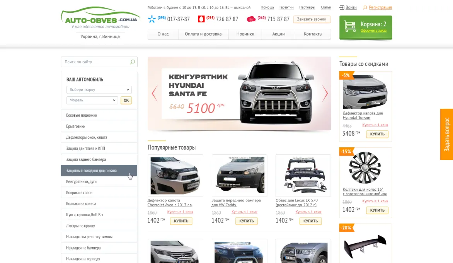Open the Модель dropdown

pyautogui.click(x=92, y=100)
